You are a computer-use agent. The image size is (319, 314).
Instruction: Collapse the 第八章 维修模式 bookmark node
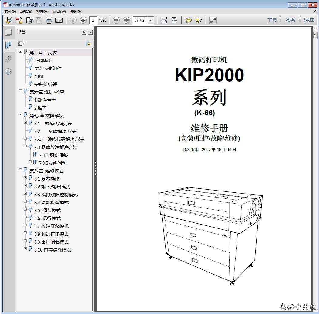[20, 170]
